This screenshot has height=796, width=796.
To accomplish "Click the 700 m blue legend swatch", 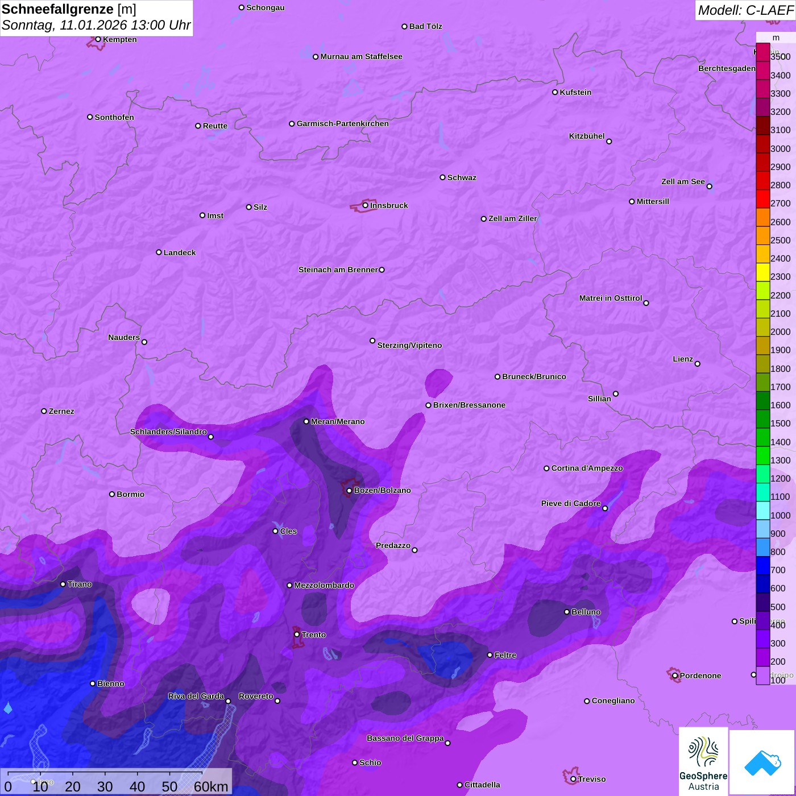I will 763,566.
